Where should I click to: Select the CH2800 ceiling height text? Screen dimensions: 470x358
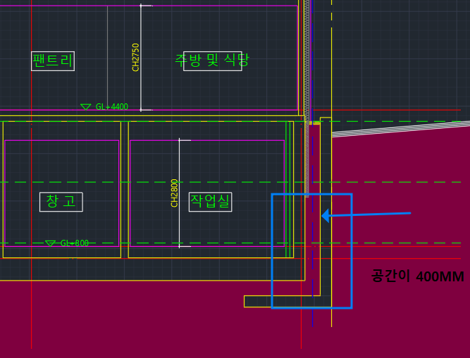click(175, 193)
